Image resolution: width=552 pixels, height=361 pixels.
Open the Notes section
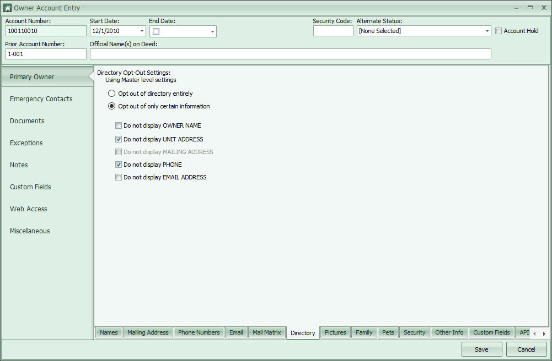(47, 165)
